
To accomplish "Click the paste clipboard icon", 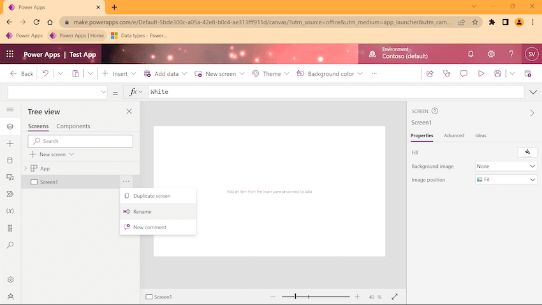I will pos(75,73).
